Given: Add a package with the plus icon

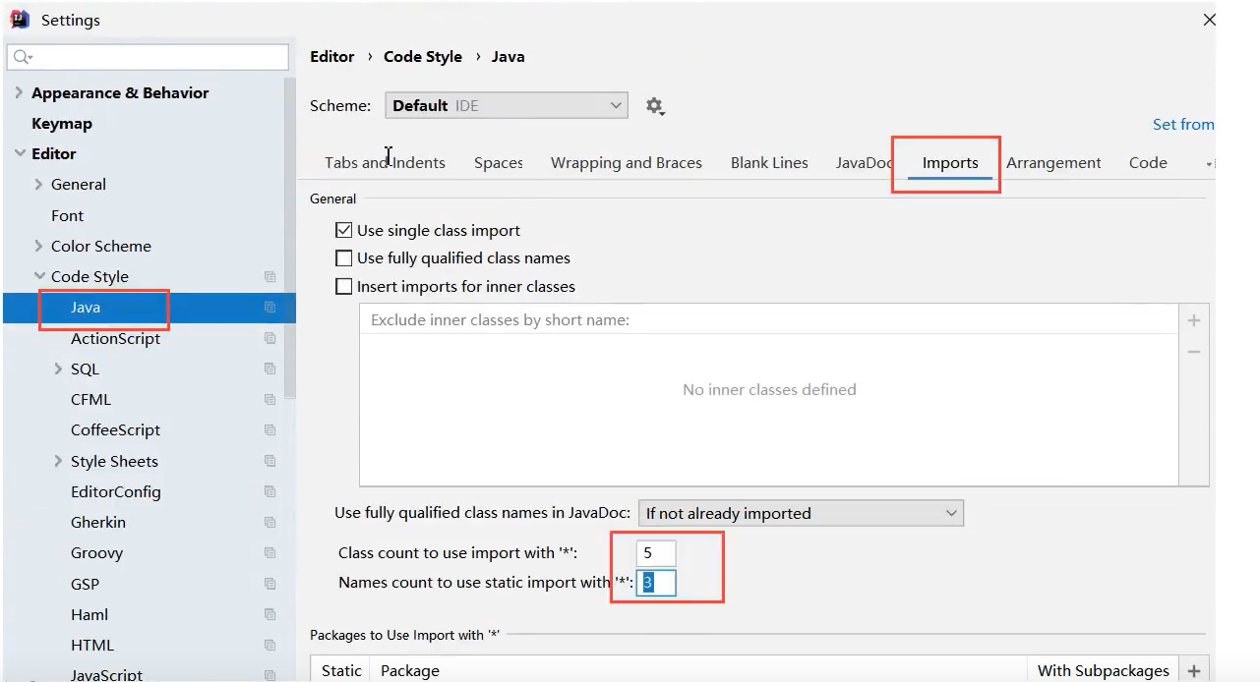Looking at the screenshot, I should click(1194, 671).
